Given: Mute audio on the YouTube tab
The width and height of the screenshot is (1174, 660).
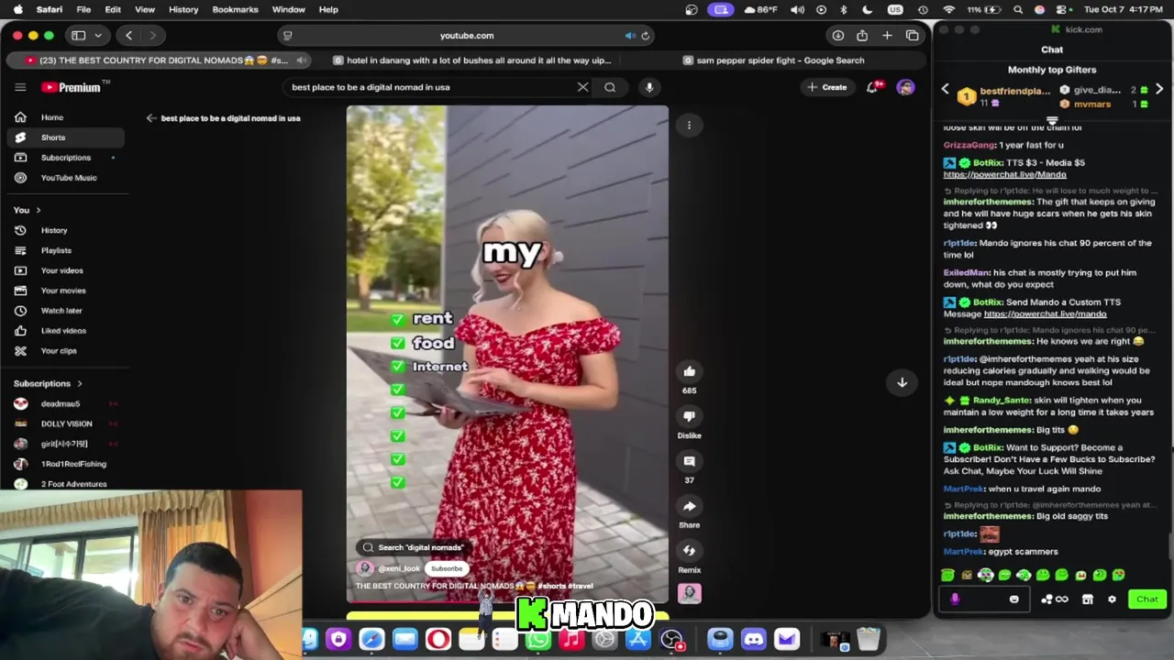Looking at the screenshot, I should pyautogui.click(x=301, y=60).
